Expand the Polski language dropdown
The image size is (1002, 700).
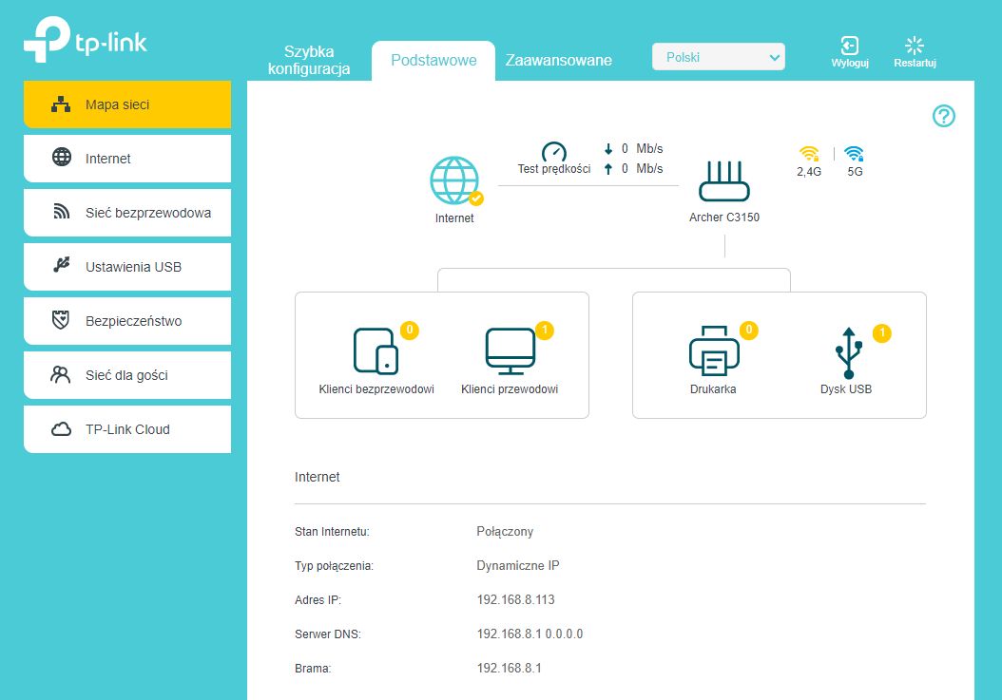click(719, 57)
